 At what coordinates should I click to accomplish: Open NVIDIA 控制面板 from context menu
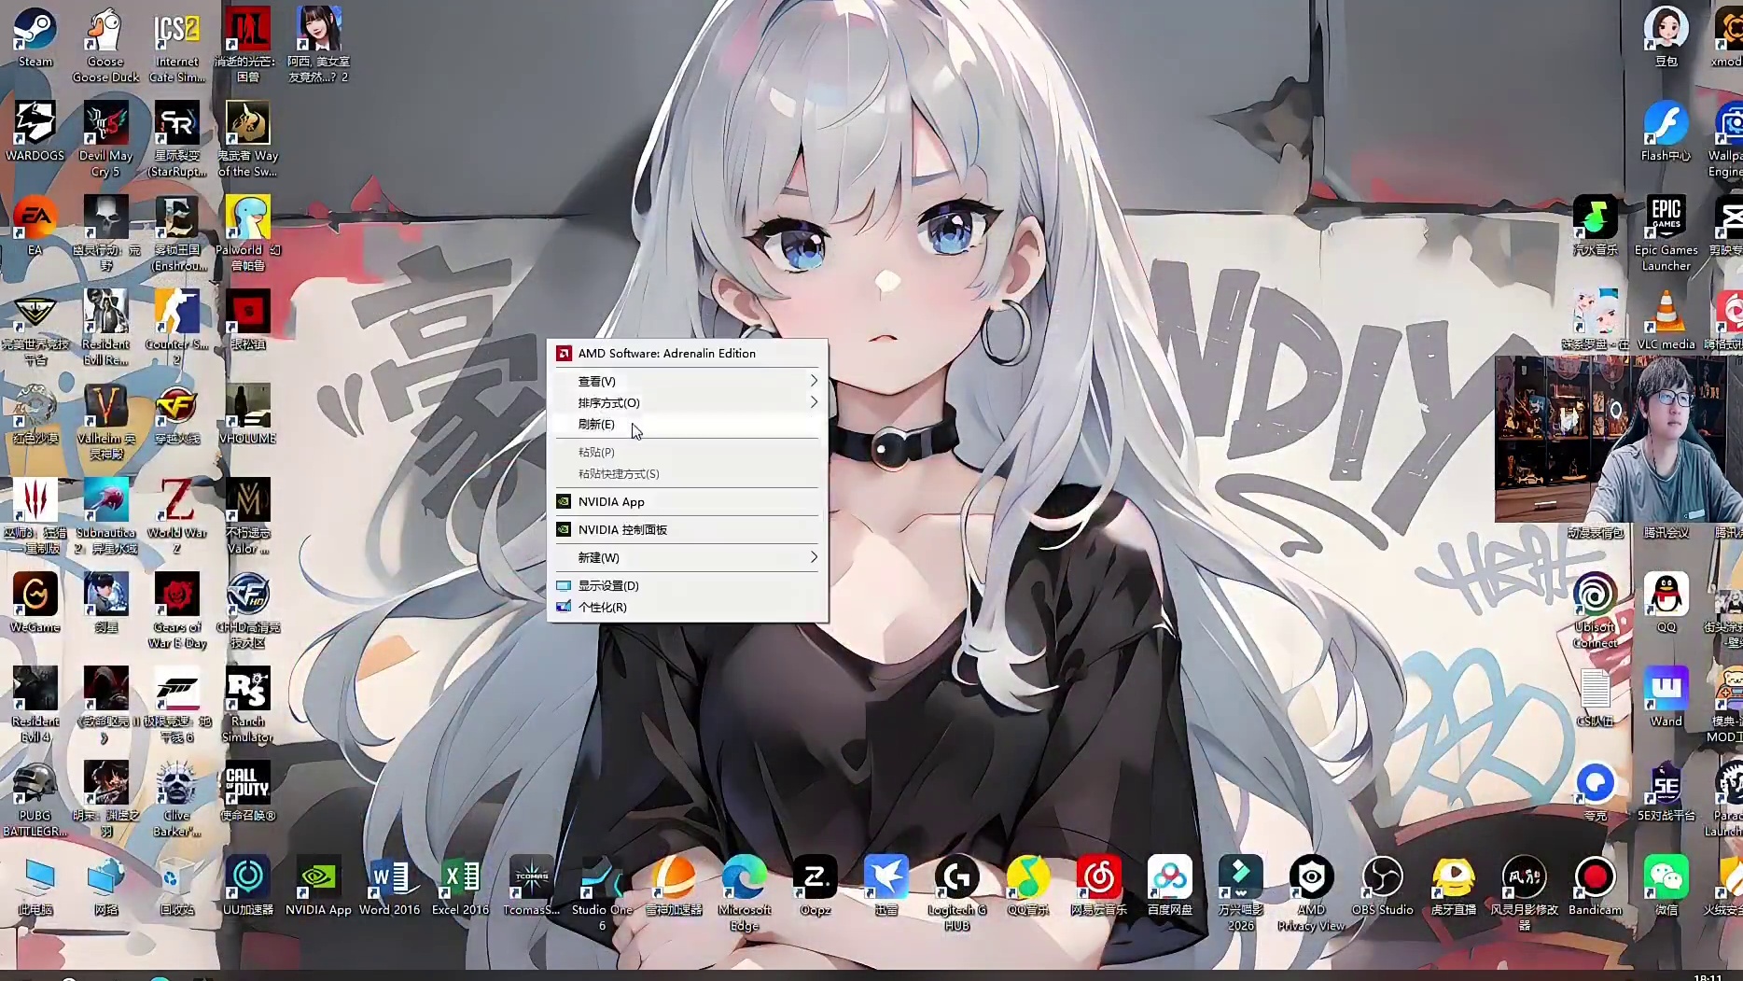(687, 529)
